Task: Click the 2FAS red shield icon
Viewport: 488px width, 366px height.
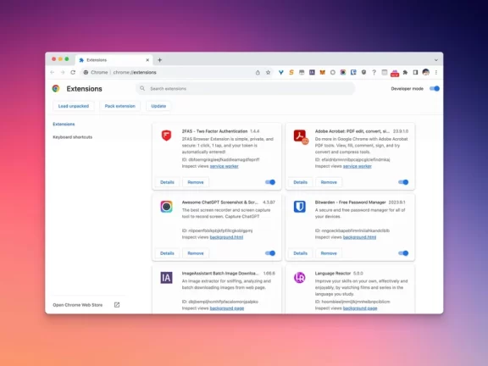Action: 167,136
